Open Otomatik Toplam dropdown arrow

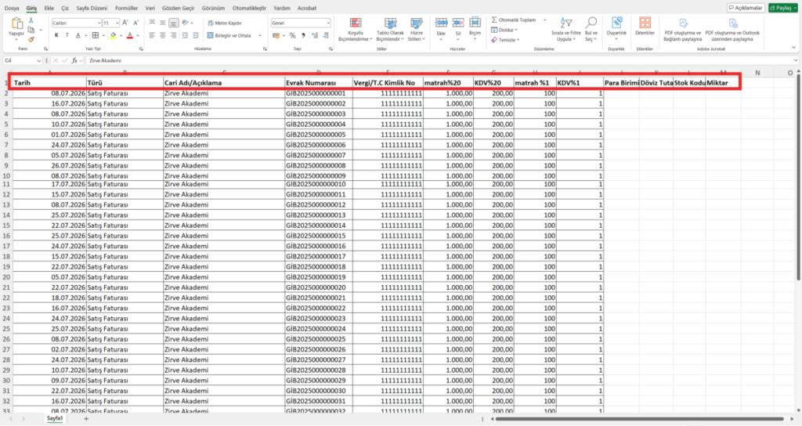tap(545, 20)
